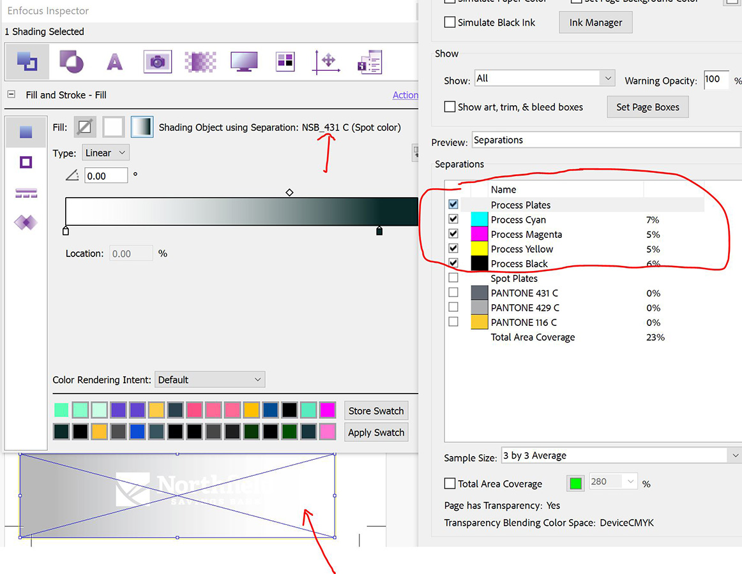Uncheck the Process Cyan checkbox
The height and width of the screenshot is (574, 742).
453,219
